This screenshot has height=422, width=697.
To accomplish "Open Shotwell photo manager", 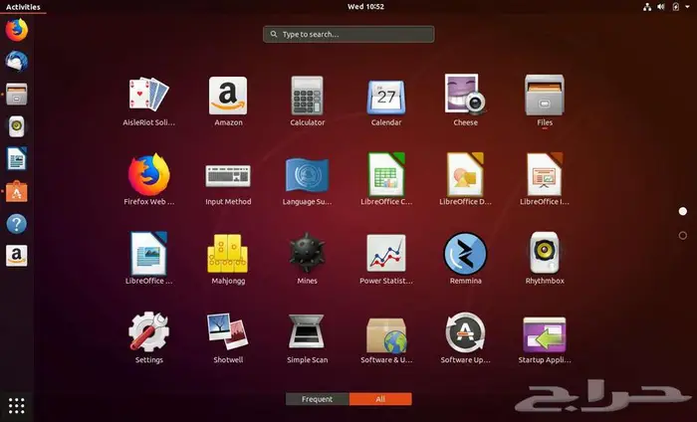I will [x=227, y=333].
